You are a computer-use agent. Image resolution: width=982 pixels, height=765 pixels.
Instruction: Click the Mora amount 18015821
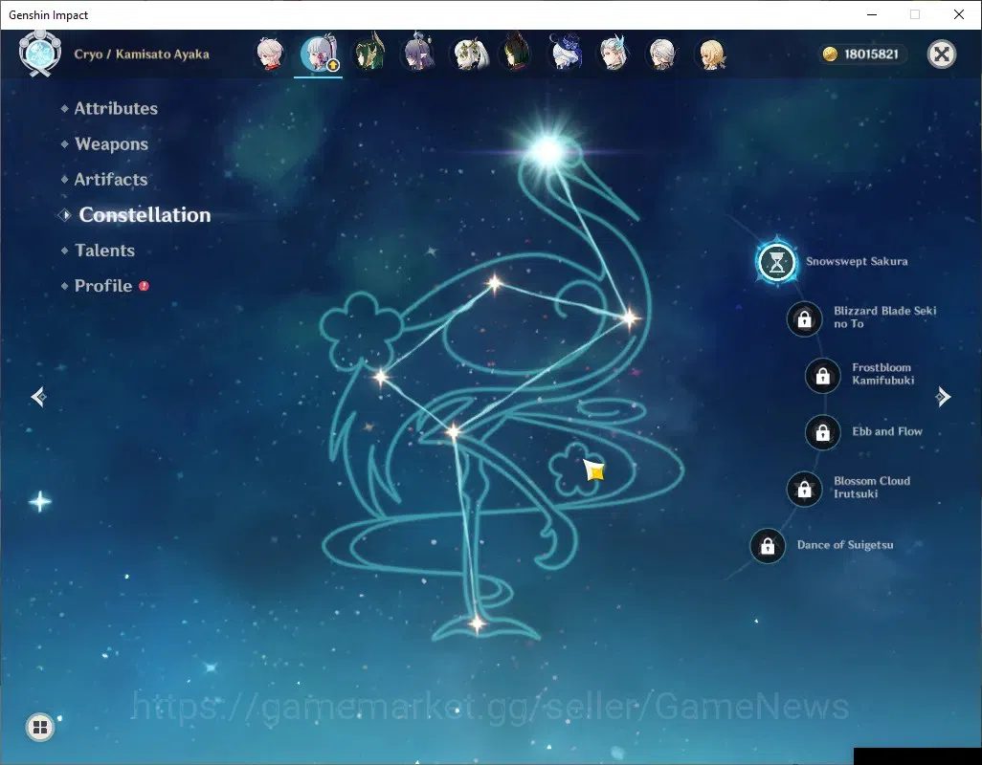click(x=871, y=55)
